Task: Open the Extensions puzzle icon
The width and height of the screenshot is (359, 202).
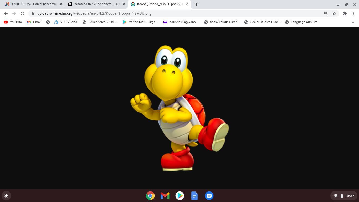Action: tap(345, 13)
